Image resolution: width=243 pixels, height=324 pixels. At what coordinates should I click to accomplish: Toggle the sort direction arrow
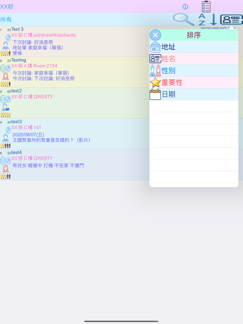pyautogui.click(x=213, y=20)
